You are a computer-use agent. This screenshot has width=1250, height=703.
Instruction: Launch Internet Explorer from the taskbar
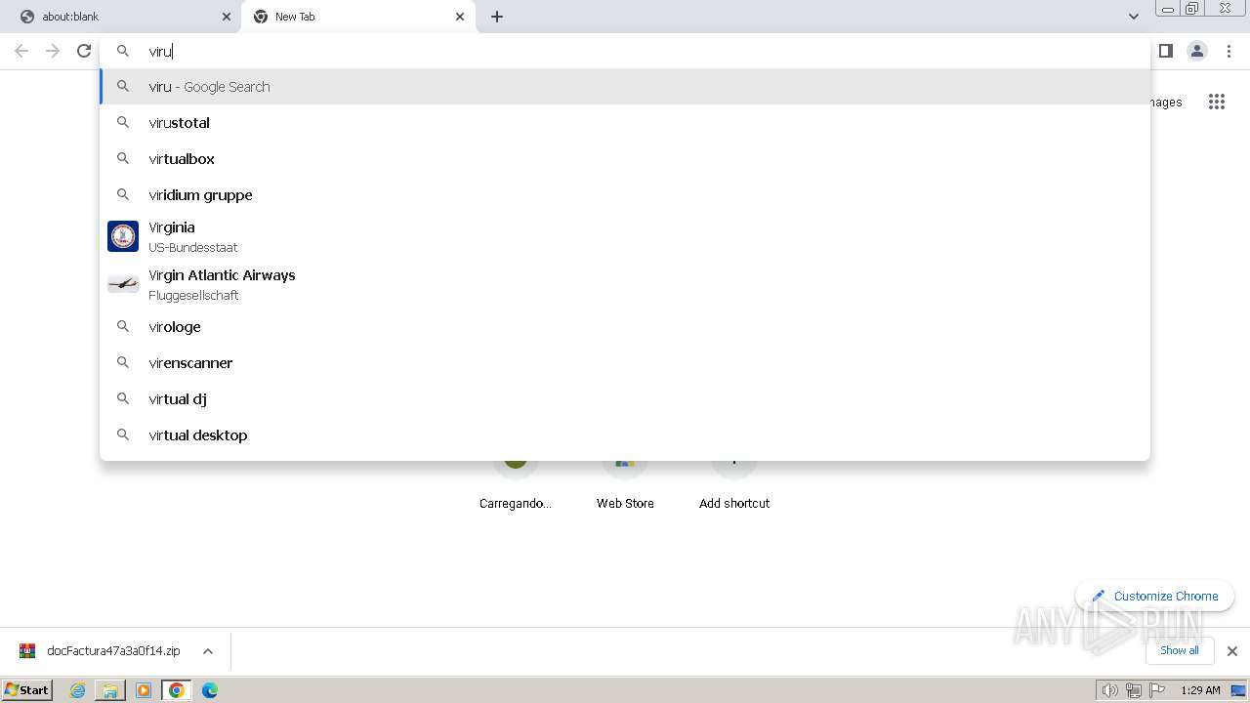[77, 690]
